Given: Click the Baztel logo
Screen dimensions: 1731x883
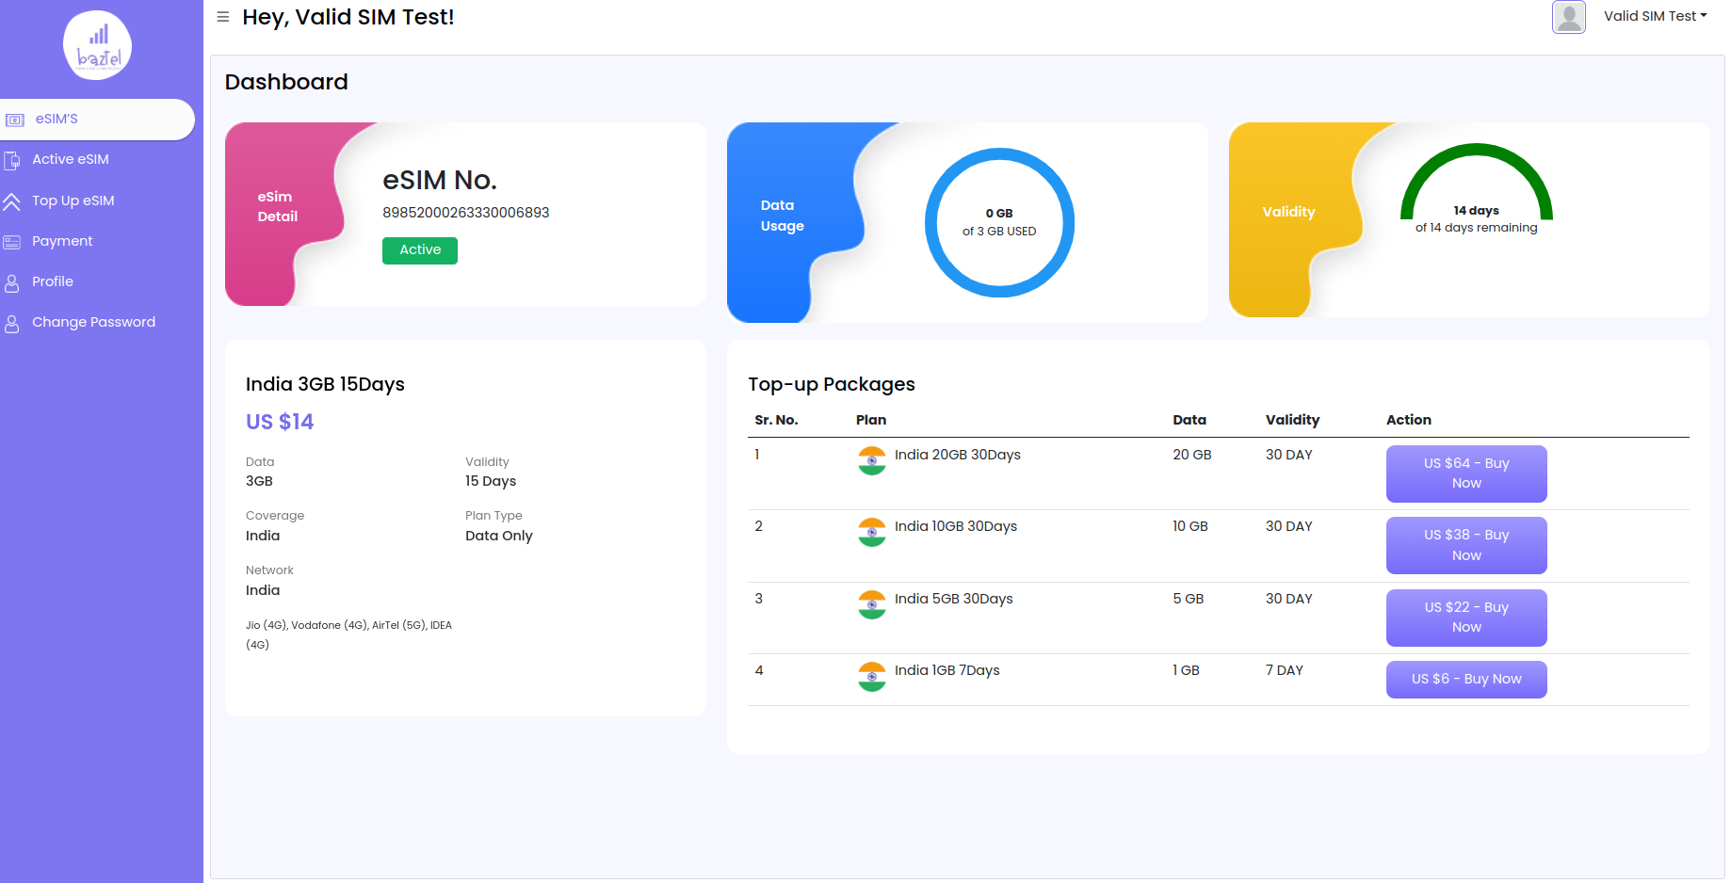Looking at the screenshot, I should pos(97,45).
